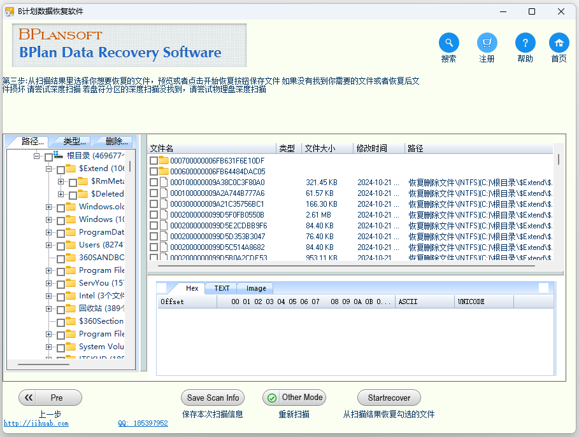Image resolution: width=579 pixels, height=437 pixels.
Task: Open the register shopping cart icon
Action: (x=487, y=43)
